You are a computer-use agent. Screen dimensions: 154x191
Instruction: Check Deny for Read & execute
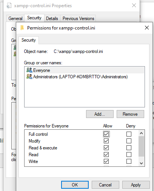[129, 148]
